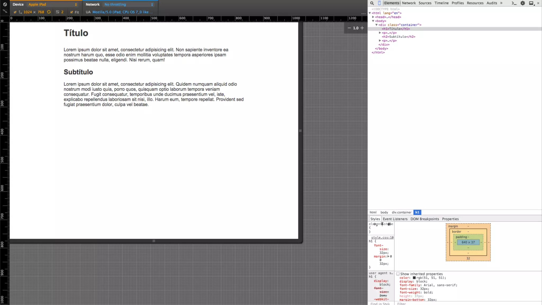The height and width of the screenshot is (305, 542).
Task: Enable Show inherited properties checkbox
Action: (398, 274)
